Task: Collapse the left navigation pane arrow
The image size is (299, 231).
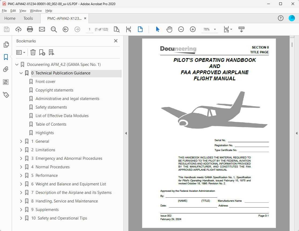Action: 126,133
